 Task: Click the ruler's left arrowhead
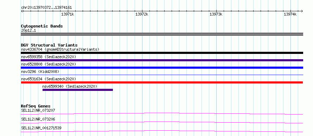[22, 11]
